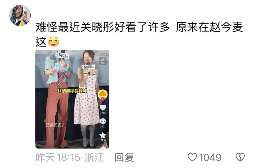
Task: Open the attached video screenshot image
Action: click(72, 99)
